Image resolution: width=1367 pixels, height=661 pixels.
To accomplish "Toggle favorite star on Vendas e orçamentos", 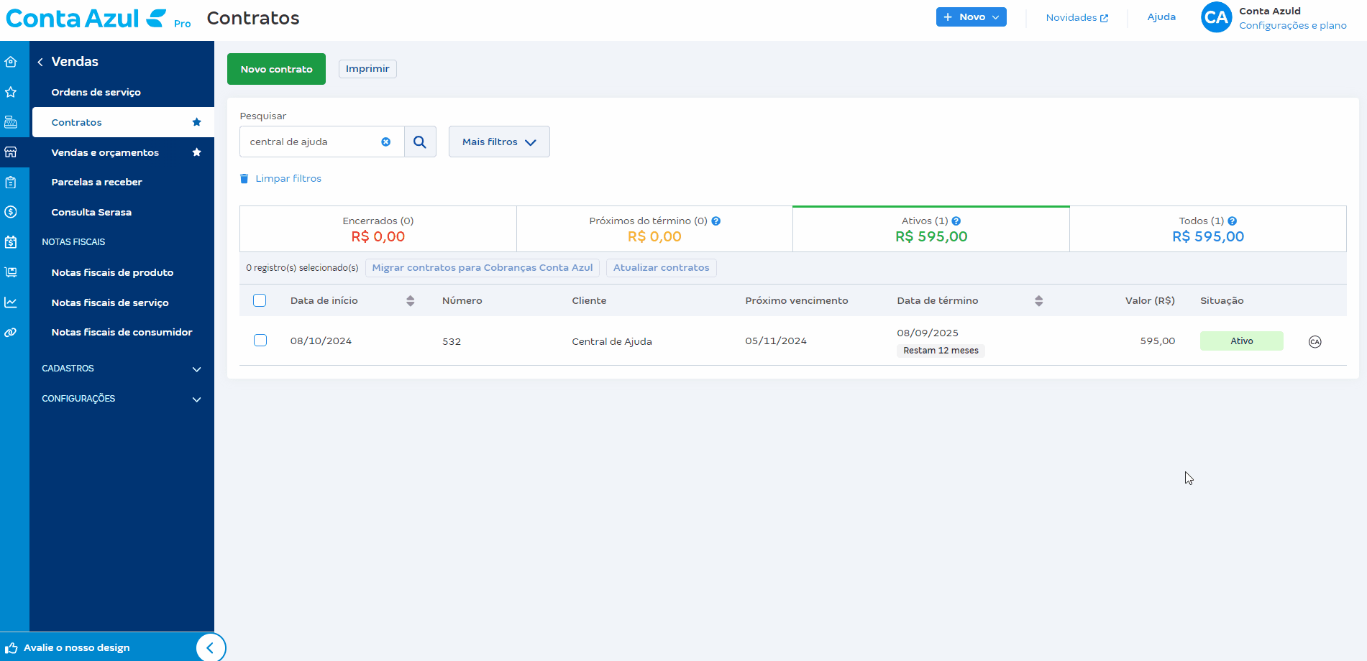I will [196, 152].
